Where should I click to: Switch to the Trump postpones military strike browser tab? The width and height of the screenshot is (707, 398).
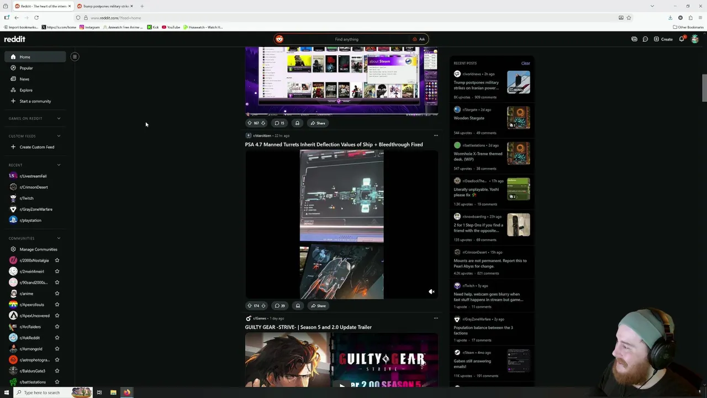(105, 6)
